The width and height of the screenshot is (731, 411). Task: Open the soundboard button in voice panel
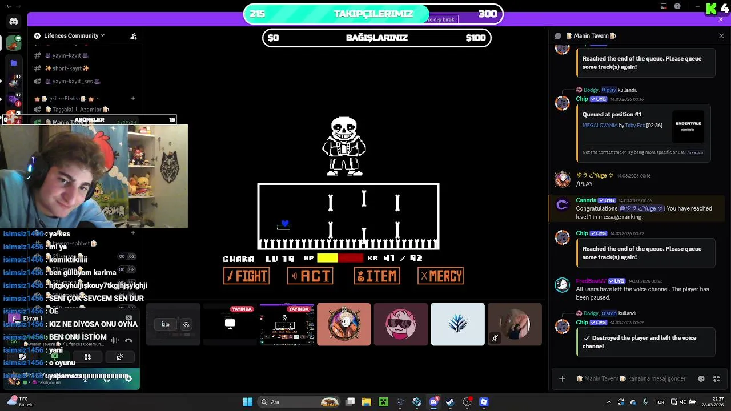tap(120, 357)
